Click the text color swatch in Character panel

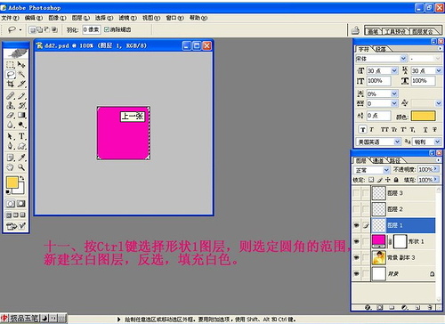(x=424, y=116)
